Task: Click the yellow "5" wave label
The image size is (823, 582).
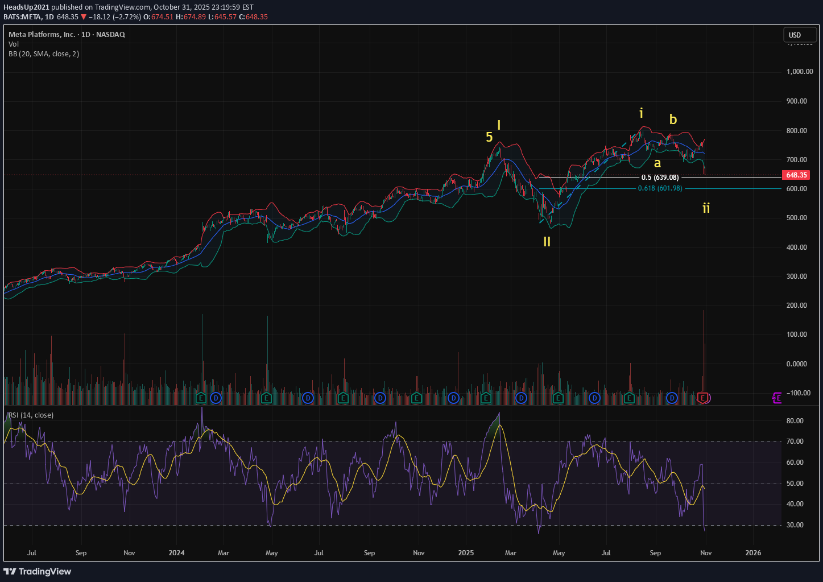Action: 489,137
